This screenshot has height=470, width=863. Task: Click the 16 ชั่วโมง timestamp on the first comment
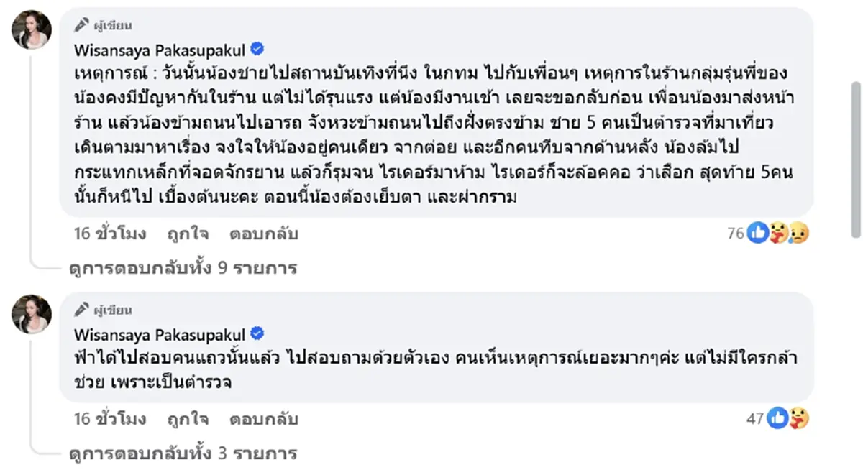[109, 234]
